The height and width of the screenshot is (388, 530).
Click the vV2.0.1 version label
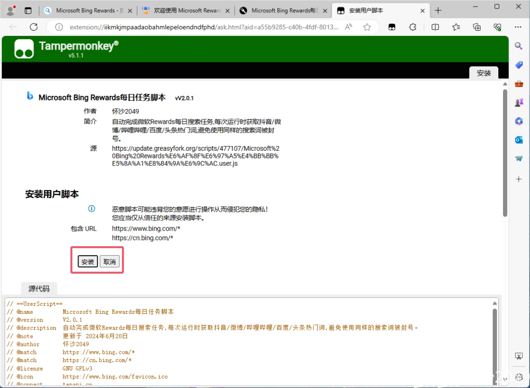[x=184, y=98]
